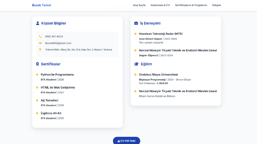
Task: Click the envelope icon beside the email address
Action: (x=40, y=43)
